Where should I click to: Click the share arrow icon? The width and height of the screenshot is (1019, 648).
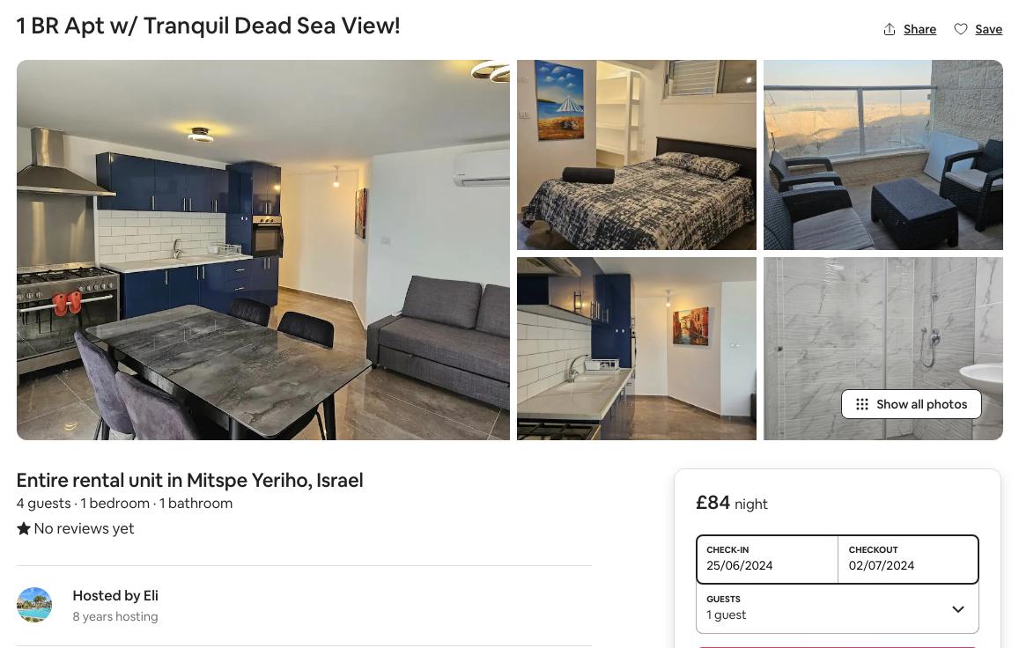click(889, 29)
